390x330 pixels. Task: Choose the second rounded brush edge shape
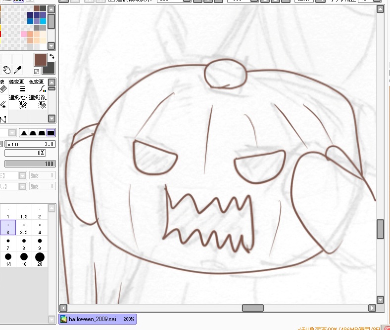(33, 133)
